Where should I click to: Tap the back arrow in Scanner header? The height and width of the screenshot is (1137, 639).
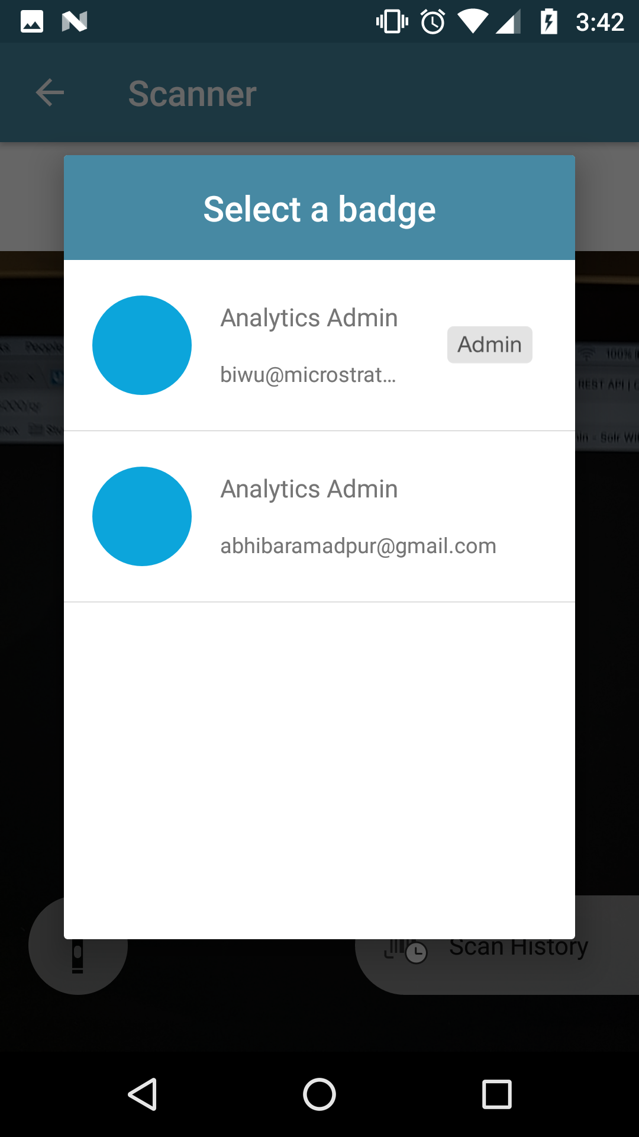coord(50,92)
